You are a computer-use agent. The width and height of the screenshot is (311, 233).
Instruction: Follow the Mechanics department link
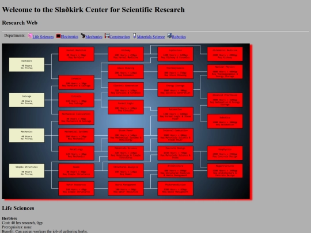94,37
